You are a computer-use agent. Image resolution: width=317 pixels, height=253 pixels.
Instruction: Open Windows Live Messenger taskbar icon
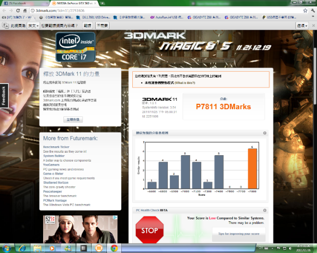click(68, 248)
